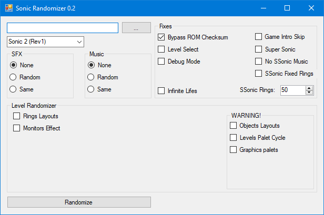Enable Infinite Lifes checkbox
The width and height of the screenshot is (324, 215).
click(162, 91)
